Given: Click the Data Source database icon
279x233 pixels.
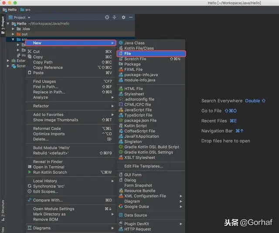Looking at the screenshot, I should 121,215.
